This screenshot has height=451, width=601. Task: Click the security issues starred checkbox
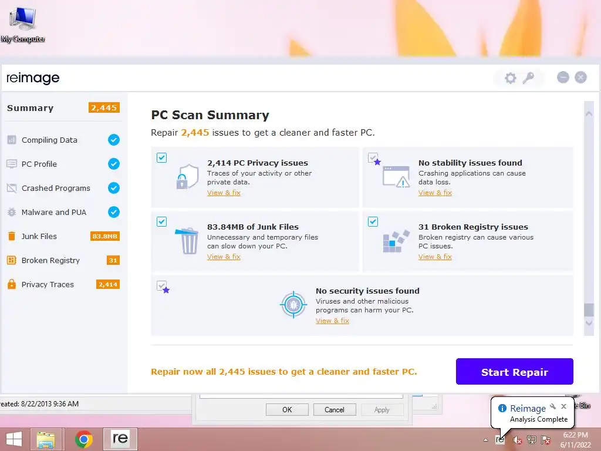pos(161,286)
